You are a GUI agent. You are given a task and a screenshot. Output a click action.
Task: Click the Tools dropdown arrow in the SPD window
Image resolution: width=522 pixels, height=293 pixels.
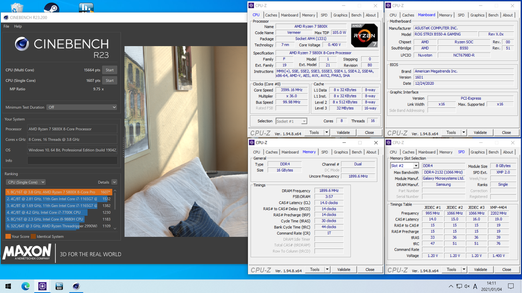coord(464,270)
